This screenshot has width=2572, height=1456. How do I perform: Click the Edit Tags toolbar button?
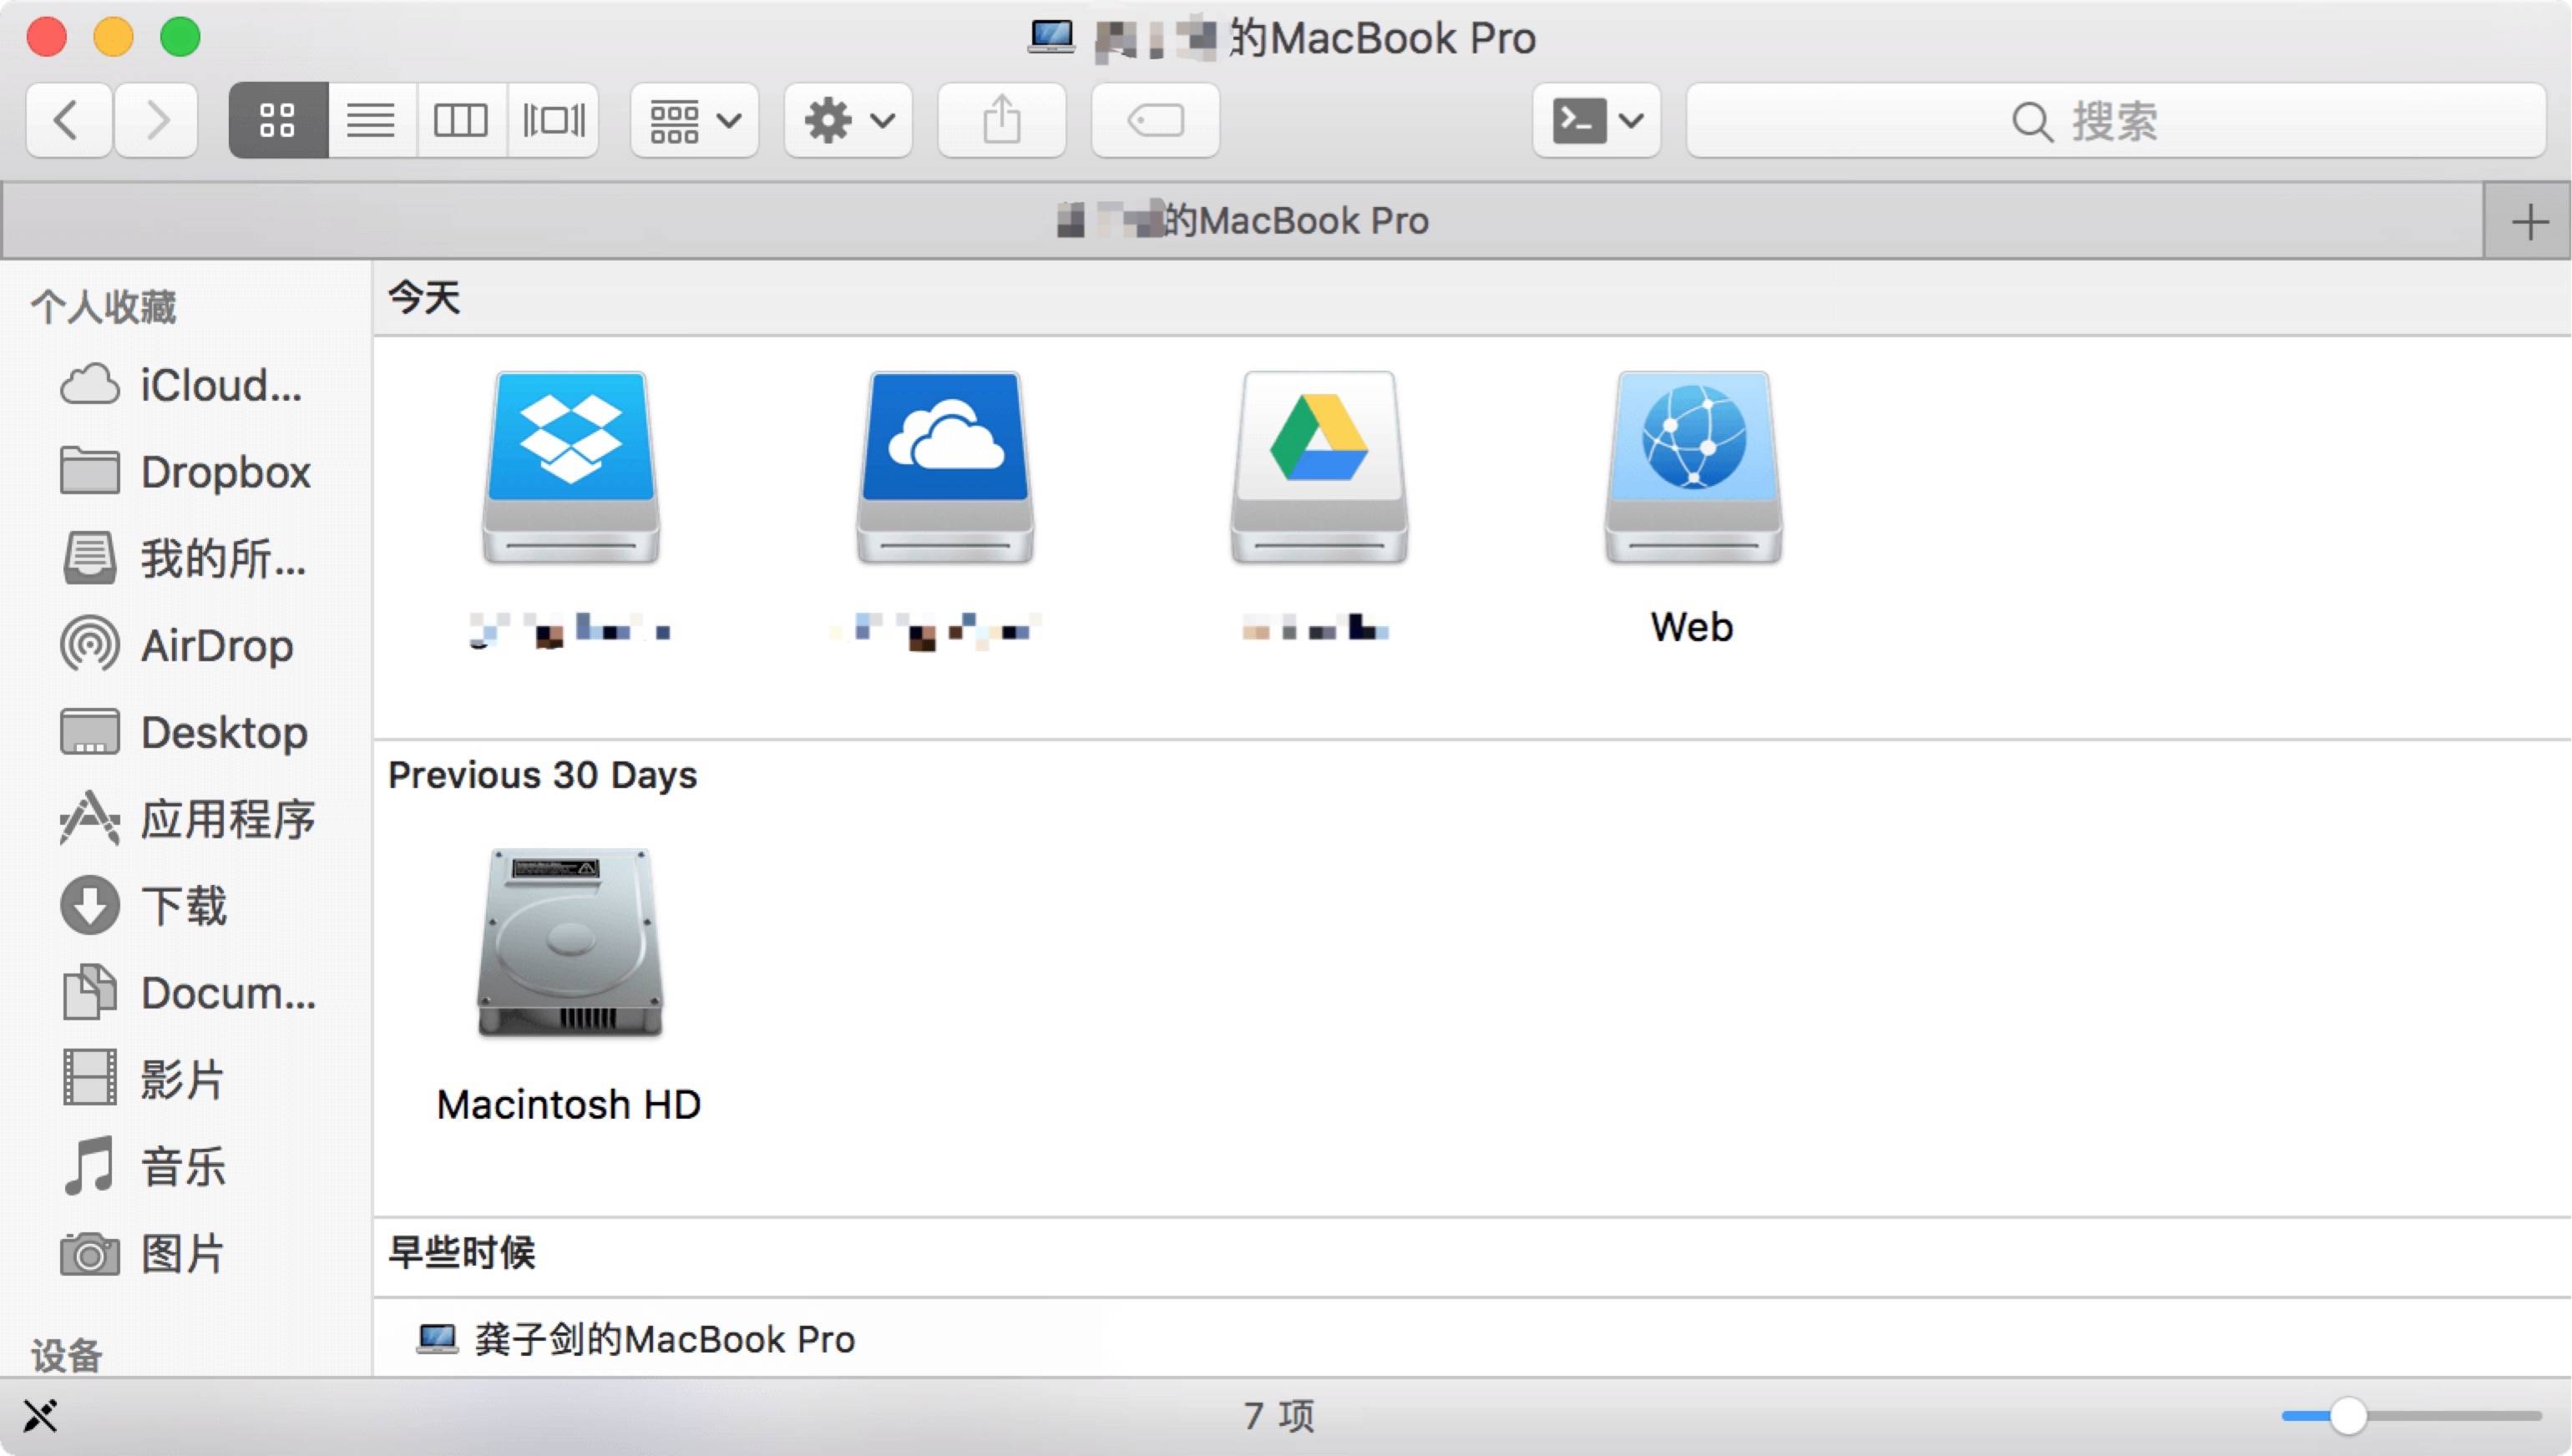click(x=1156, y=121)
